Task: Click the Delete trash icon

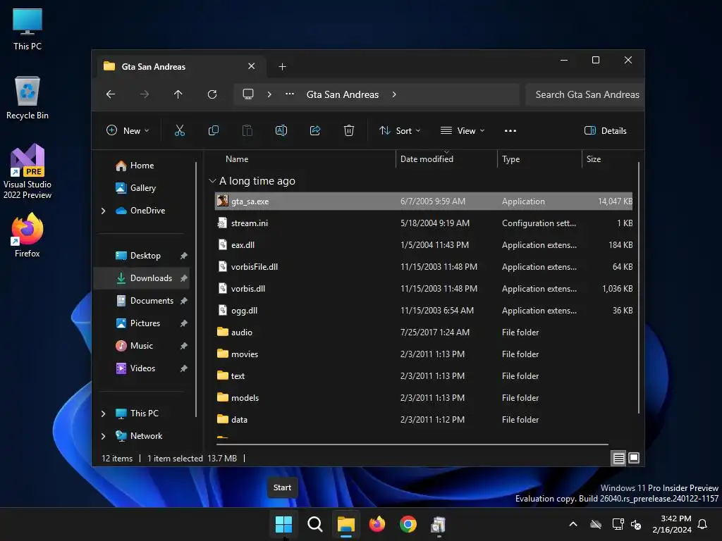Action: point(349,130)
